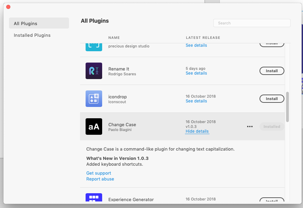Image resolution: width=303 pixels, height=208 pixels.
Task: Open See details for Rename It
Action: point(196,73)
